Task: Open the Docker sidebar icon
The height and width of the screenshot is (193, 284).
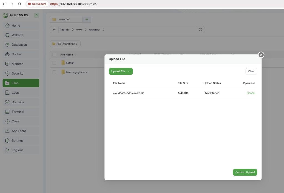Action: point(7,54)
